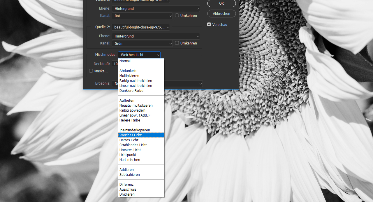Select Lineares Licht blend mode
The image size is (373, 202).
point(141,150)
